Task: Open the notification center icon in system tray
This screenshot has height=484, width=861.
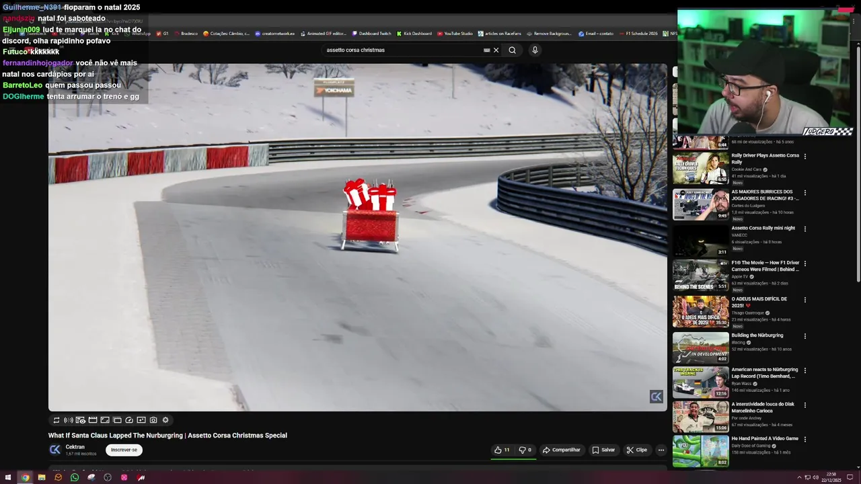Action: [850, 477]
